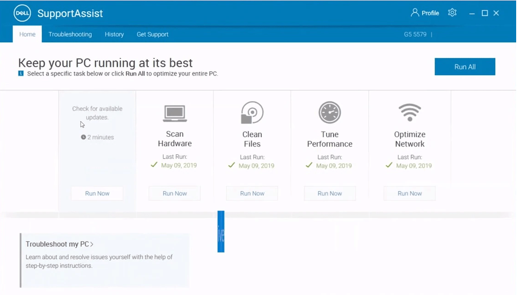Run Now under Optimize Network
Viewport: 518px width, 295px height.
pos(410,193)
